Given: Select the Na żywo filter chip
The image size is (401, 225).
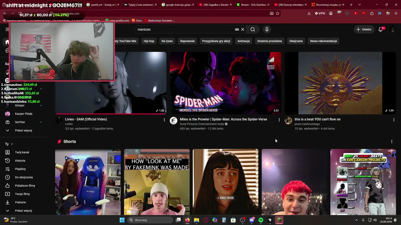Looking at the screenshot, I should (167, 41).
